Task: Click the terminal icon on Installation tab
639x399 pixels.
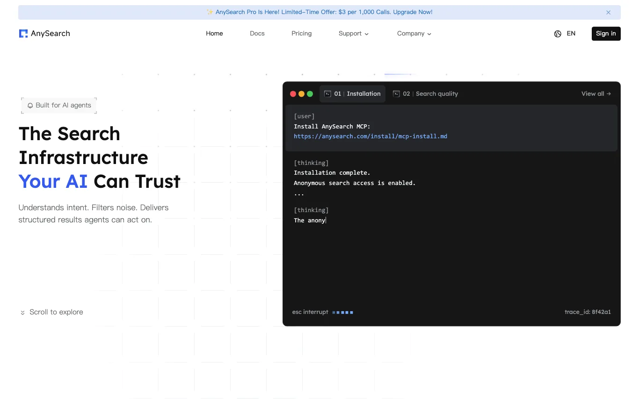Action: point(327,94)
